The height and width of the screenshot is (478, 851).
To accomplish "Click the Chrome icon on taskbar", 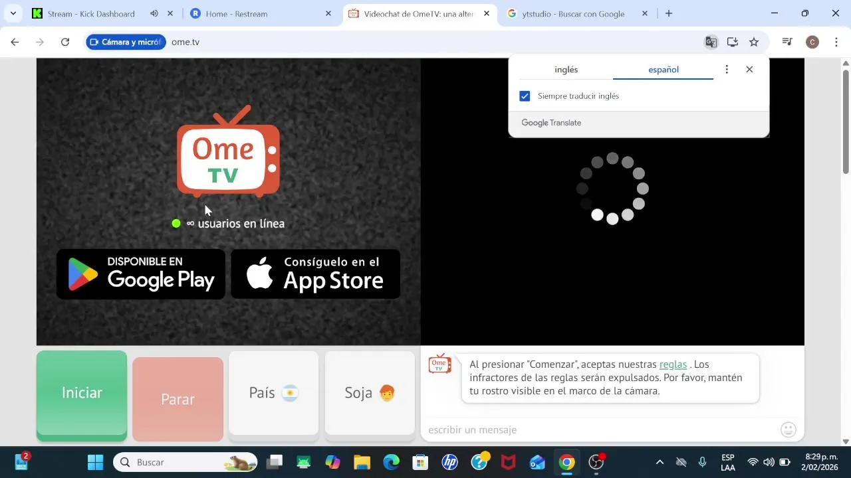I will [x=566, y=462].
